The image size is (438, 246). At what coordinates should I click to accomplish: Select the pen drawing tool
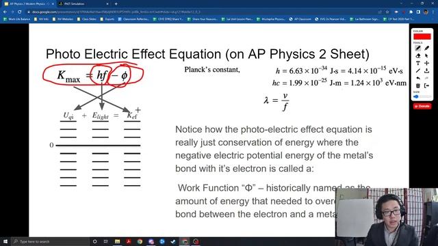click(418, 49)
